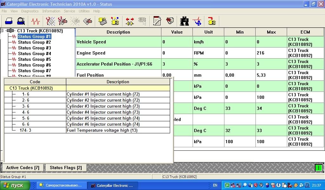The height and width of the screenshot is (190, 325).
Task: Select Status Group #3 in tree
Action: pos(34,48)
